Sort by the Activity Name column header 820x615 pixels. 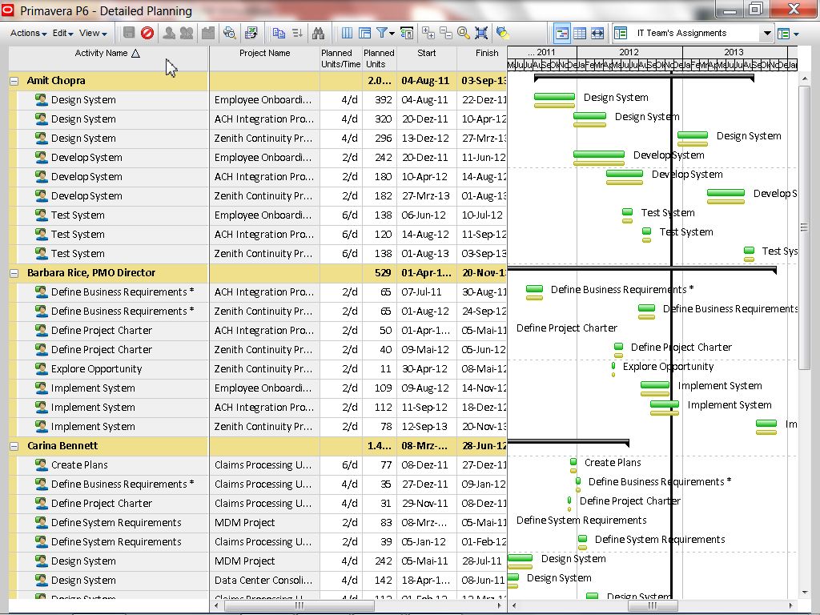click(109, 58)
